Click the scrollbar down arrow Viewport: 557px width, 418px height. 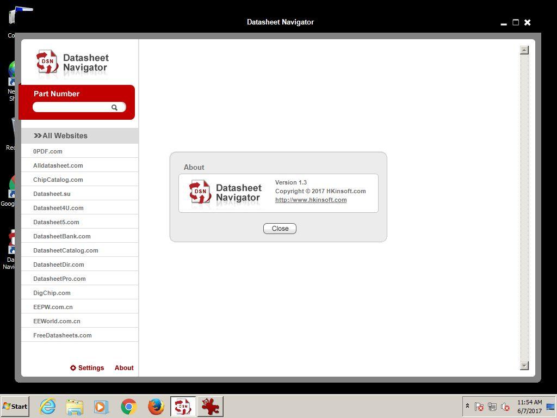pos(524,365)
